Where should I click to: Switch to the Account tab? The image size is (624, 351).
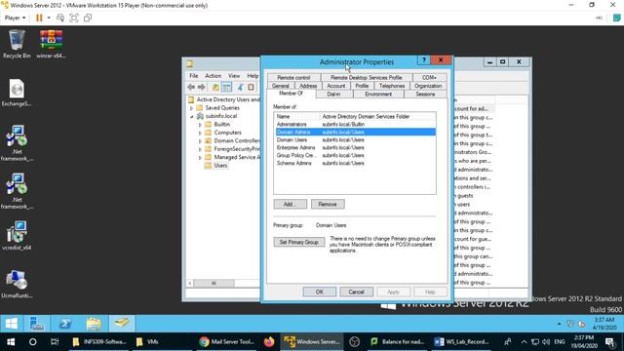[335, 86]
